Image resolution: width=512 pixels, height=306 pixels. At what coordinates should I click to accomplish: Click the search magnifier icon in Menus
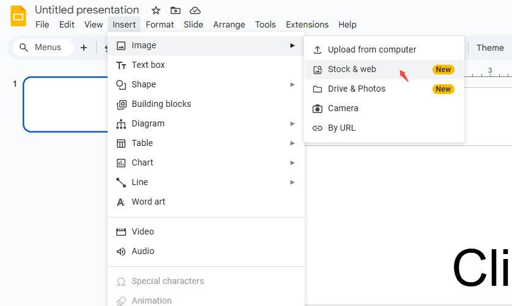click(23, 48)
